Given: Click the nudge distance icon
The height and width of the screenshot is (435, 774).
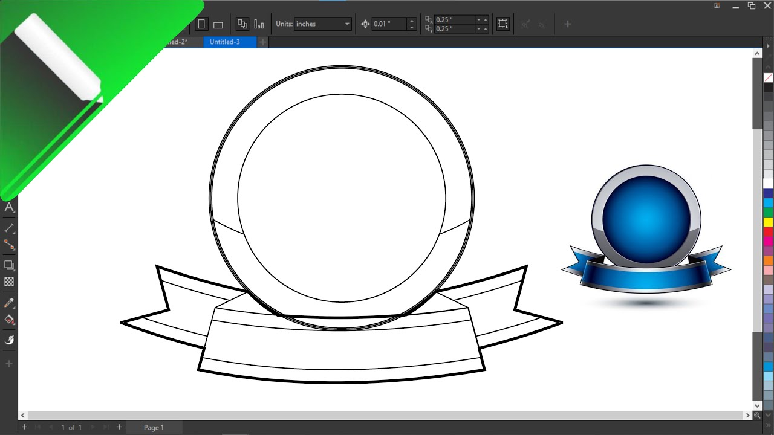Looking at the screenshot, I should (x=365, y=24).
